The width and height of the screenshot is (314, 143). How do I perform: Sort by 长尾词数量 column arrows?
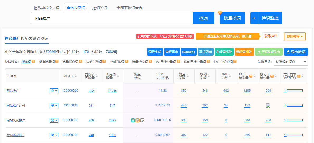118,76
